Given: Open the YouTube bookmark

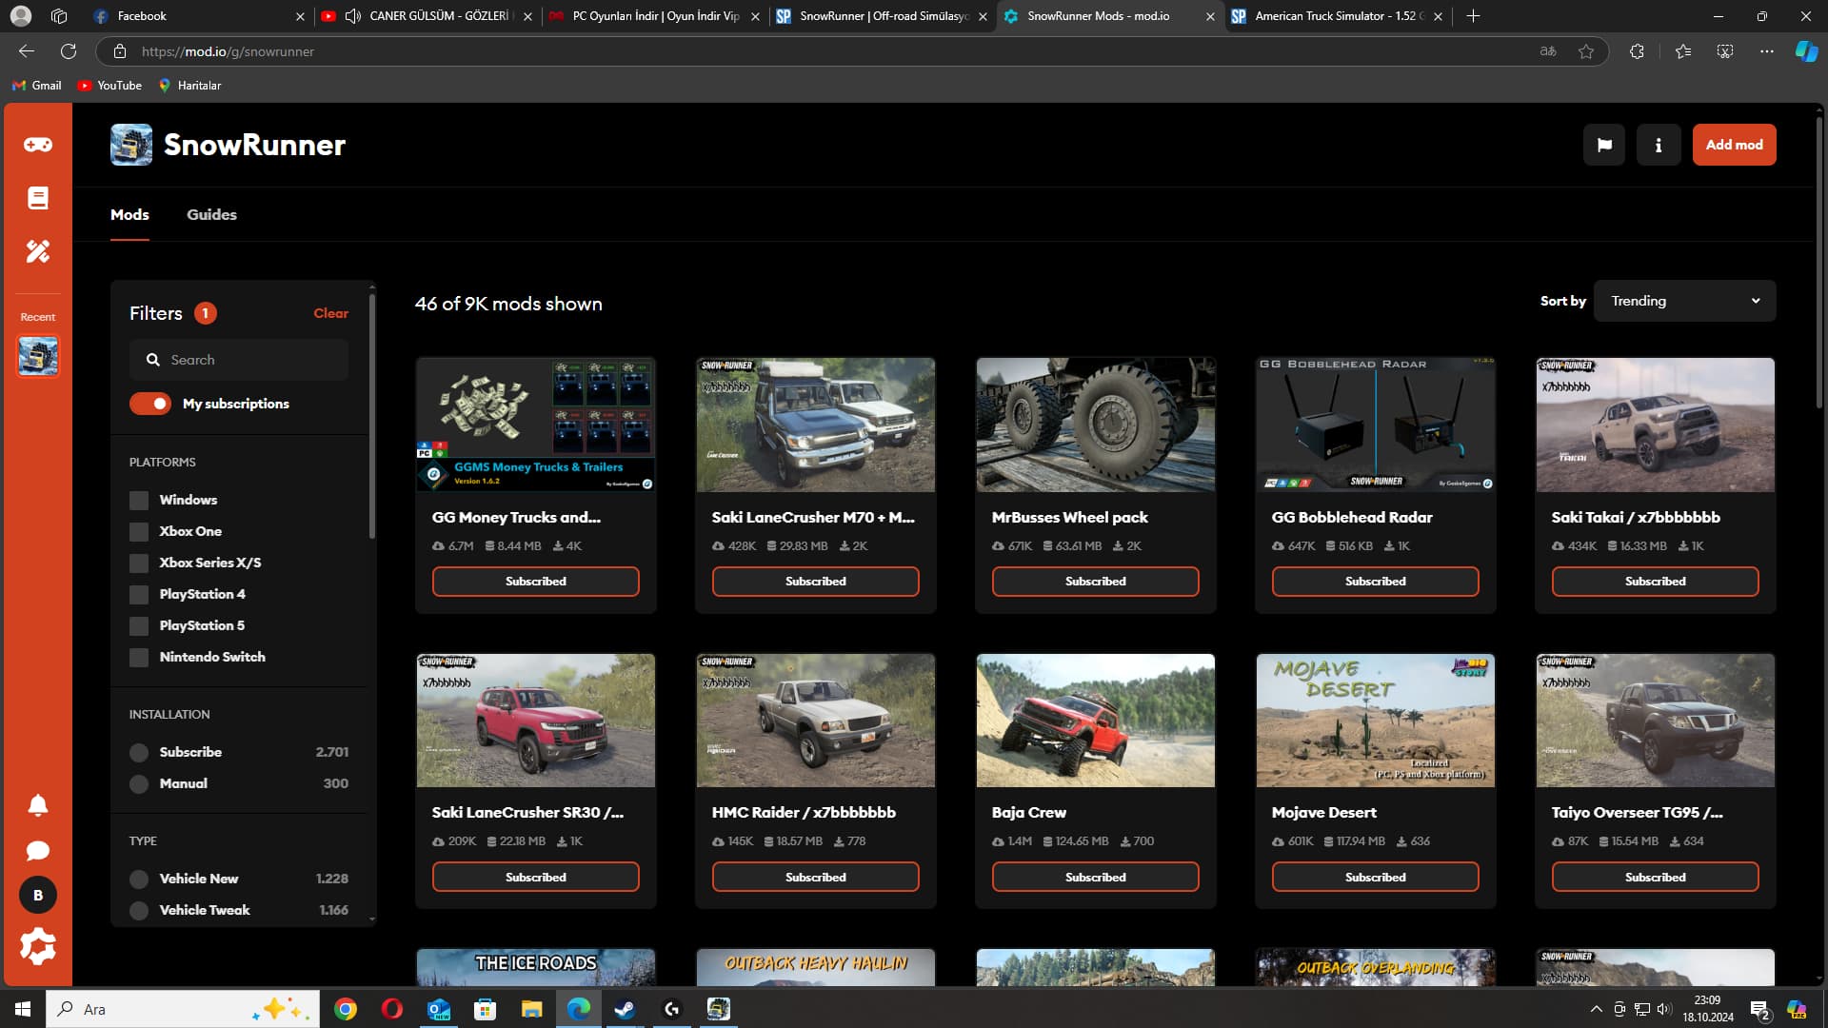Looking at the screenshot, I should [109, 86].
